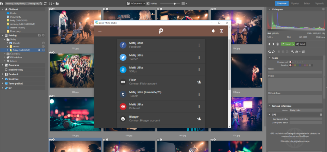327x152 pixels.
Task: Click the new folder icon in top toolbar
Action: pyautogui.click(x=57, y=4)
